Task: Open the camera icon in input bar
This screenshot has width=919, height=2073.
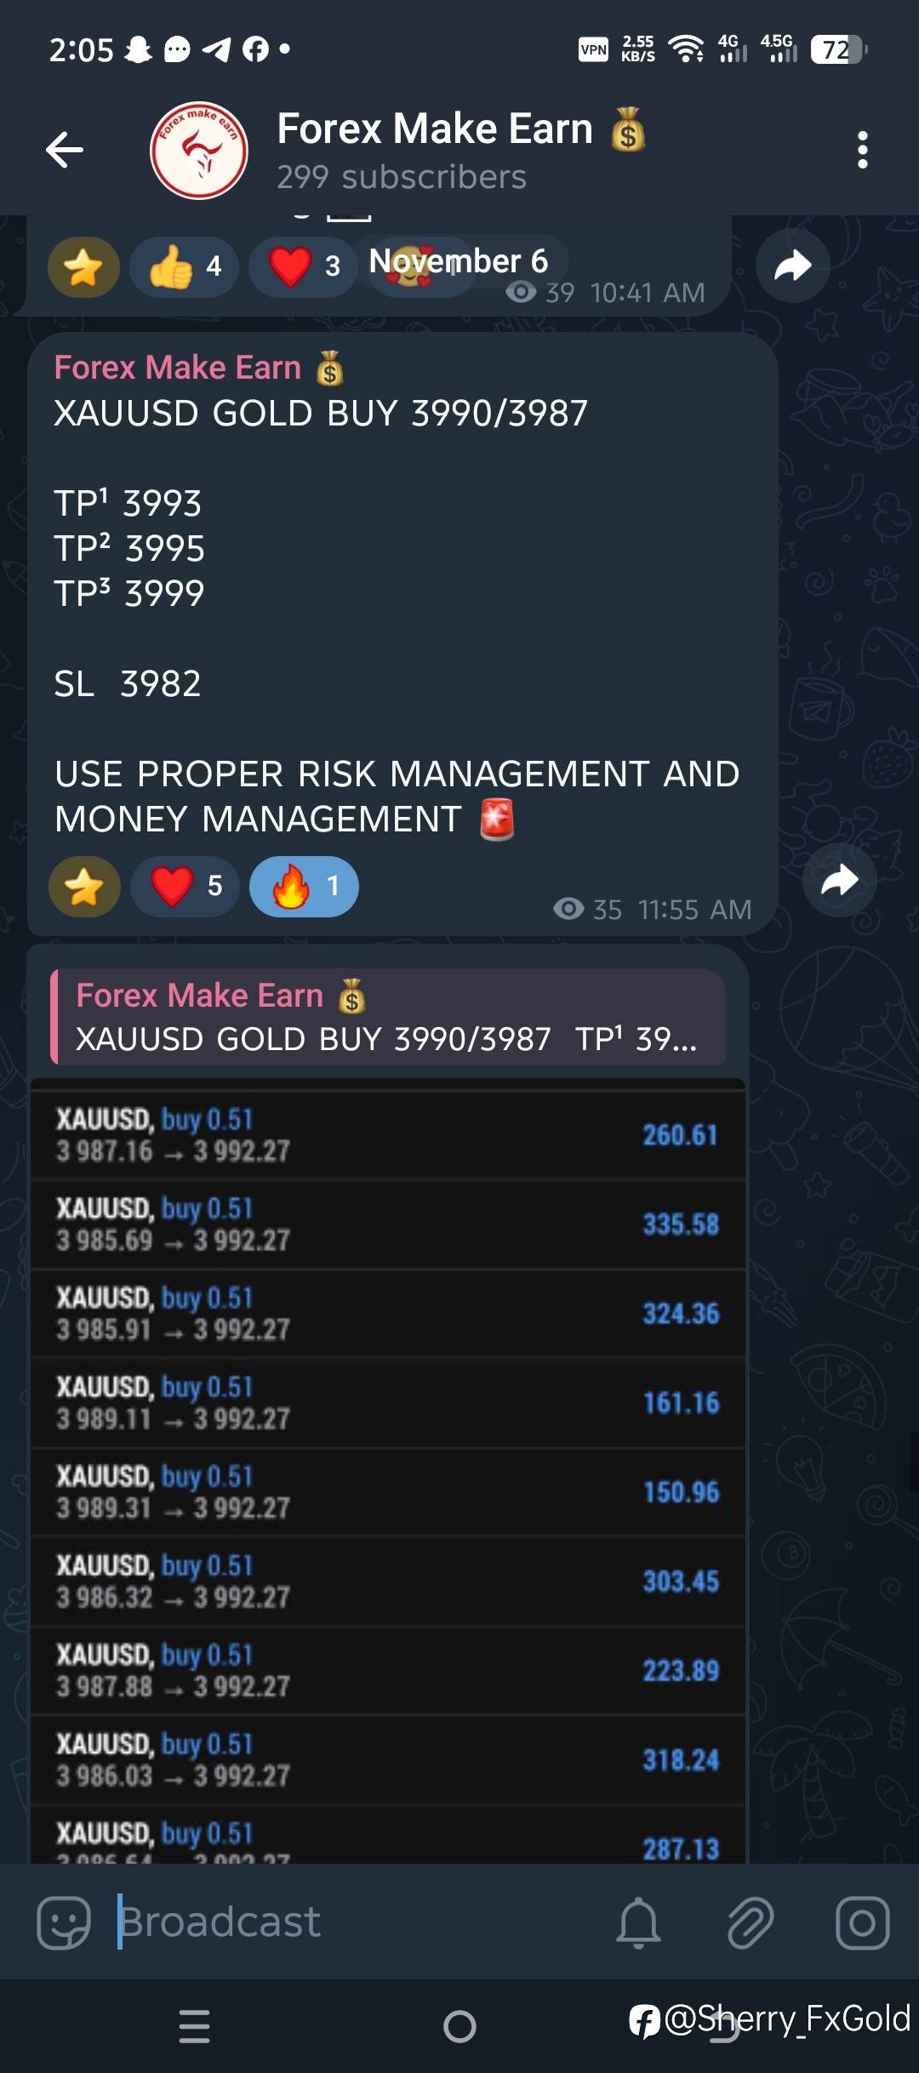Action: tap(862, 1922)
